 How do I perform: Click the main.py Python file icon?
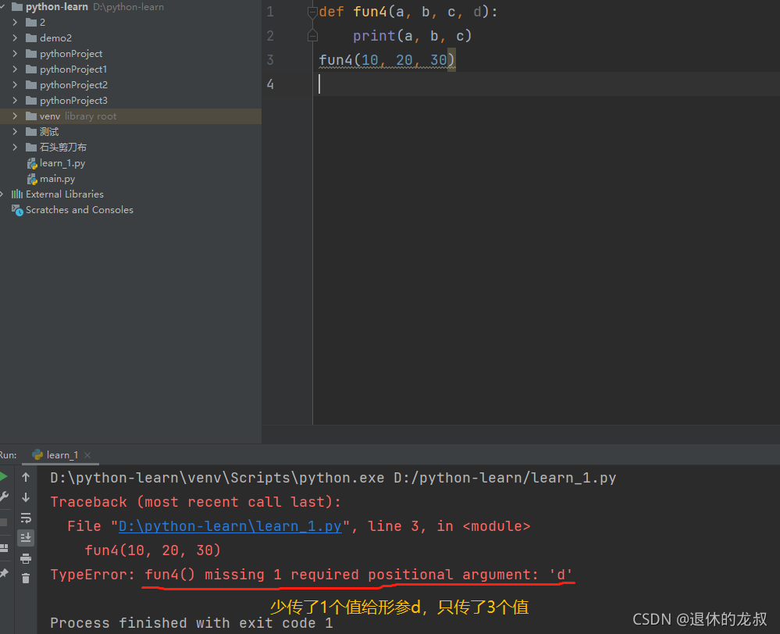pyautogui.click(x=32, y=179)
